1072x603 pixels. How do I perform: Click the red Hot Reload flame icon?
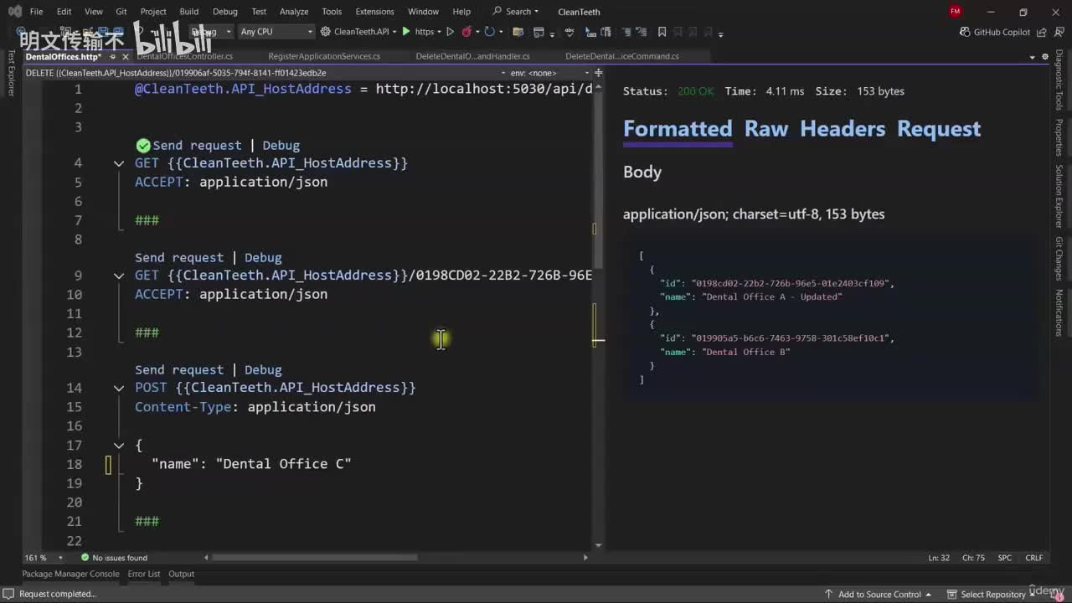[466, 32]
